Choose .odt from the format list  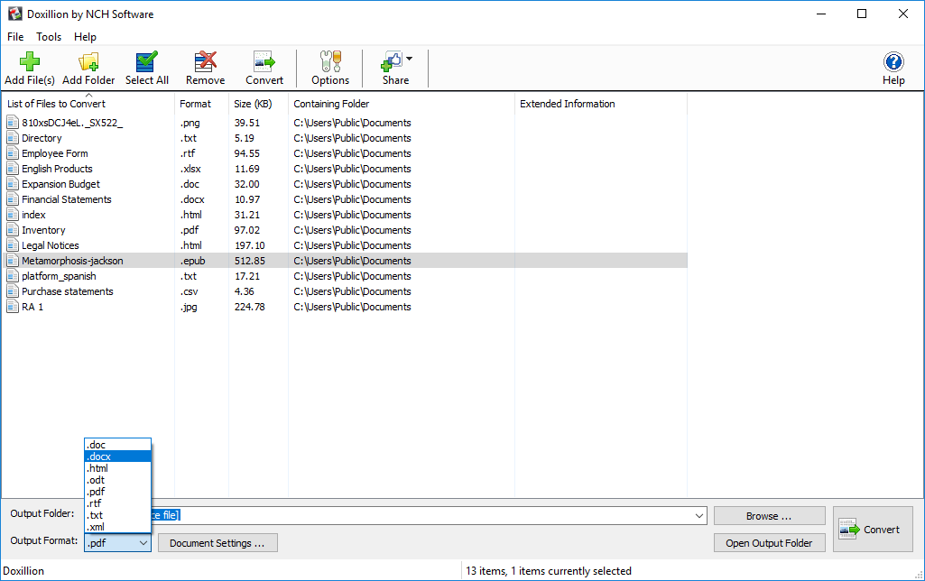click(x=118, y=480)
